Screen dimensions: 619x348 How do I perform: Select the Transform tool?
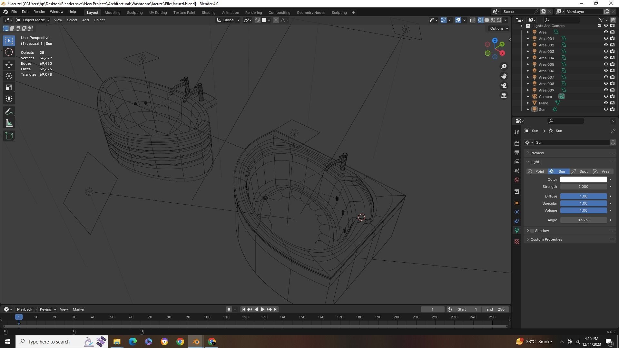coord(9,99)
